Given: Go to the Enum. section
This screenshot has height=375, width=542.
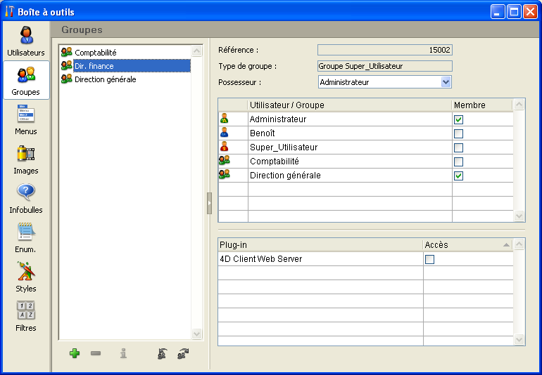Looking at the screenshot, I should [x=26, y=237].
